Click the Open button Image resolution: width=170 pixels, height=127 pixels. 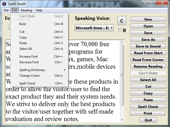(x=148, y=26)
